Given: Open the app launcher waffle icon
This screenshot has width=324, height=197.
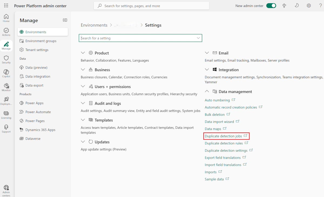Looking at the screenshot, I should coord(6,6).
